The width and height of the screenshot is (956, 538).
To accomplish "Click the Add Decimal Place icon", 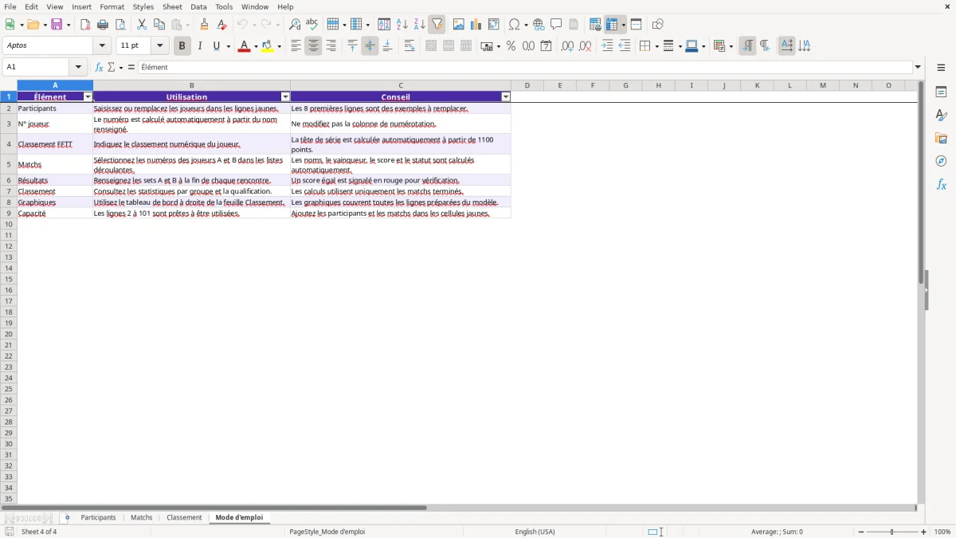I will pos(567,46).
